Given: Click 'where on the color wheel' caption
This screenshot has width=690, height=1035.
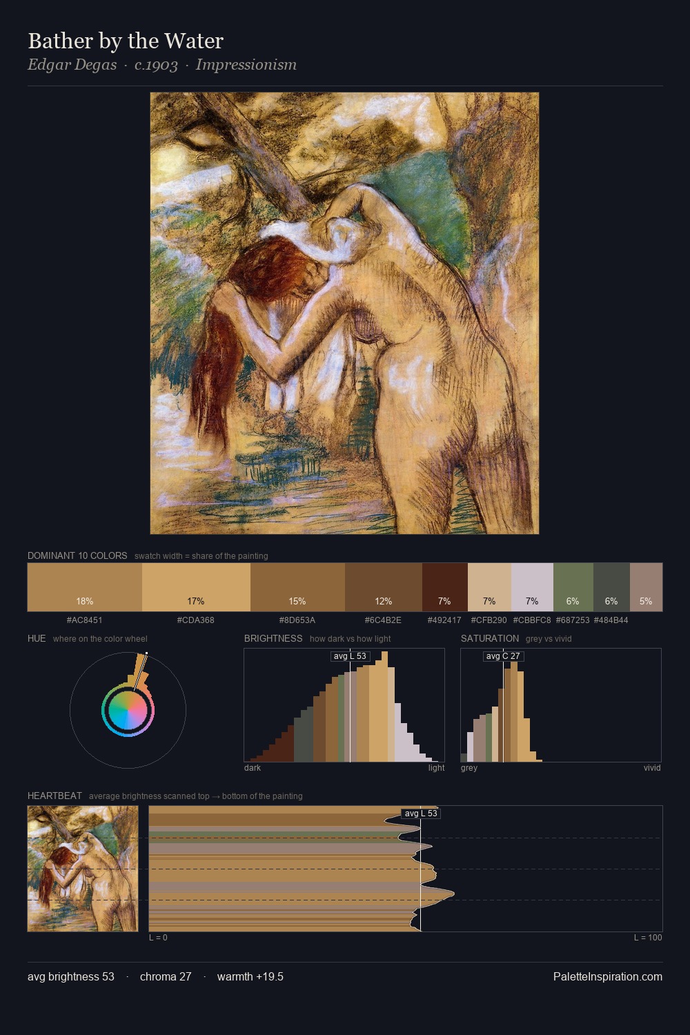Looking at the screenshot, I should tap(100, 639).
